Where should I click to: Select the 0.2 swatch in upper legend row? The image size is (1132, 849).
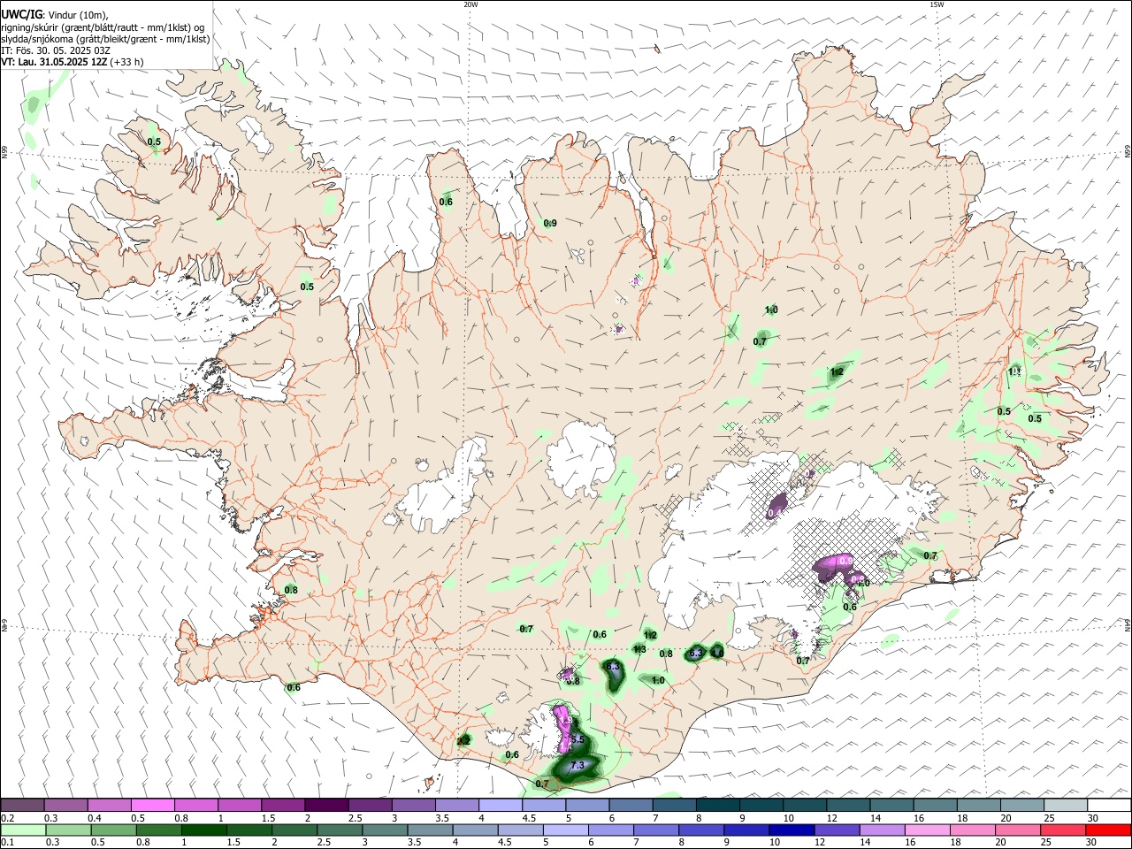click(22, 805)
